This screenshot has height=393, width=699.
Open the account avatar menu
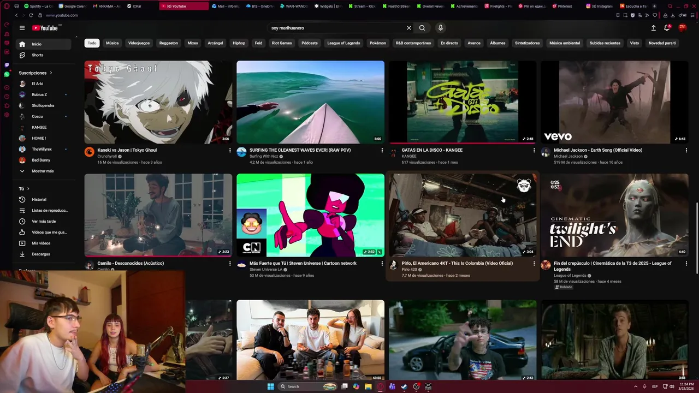point(682,28)
